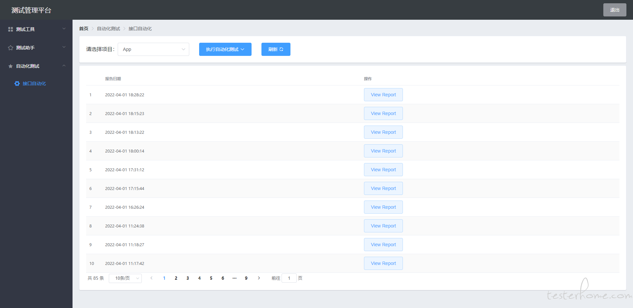633x308 pixels.
Task: Click the 刷新 refresh button
Action: [x=276, y=49]
